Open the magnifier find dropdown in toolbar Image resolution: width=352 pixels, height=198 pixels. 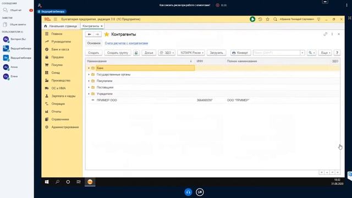coord(311,53)
